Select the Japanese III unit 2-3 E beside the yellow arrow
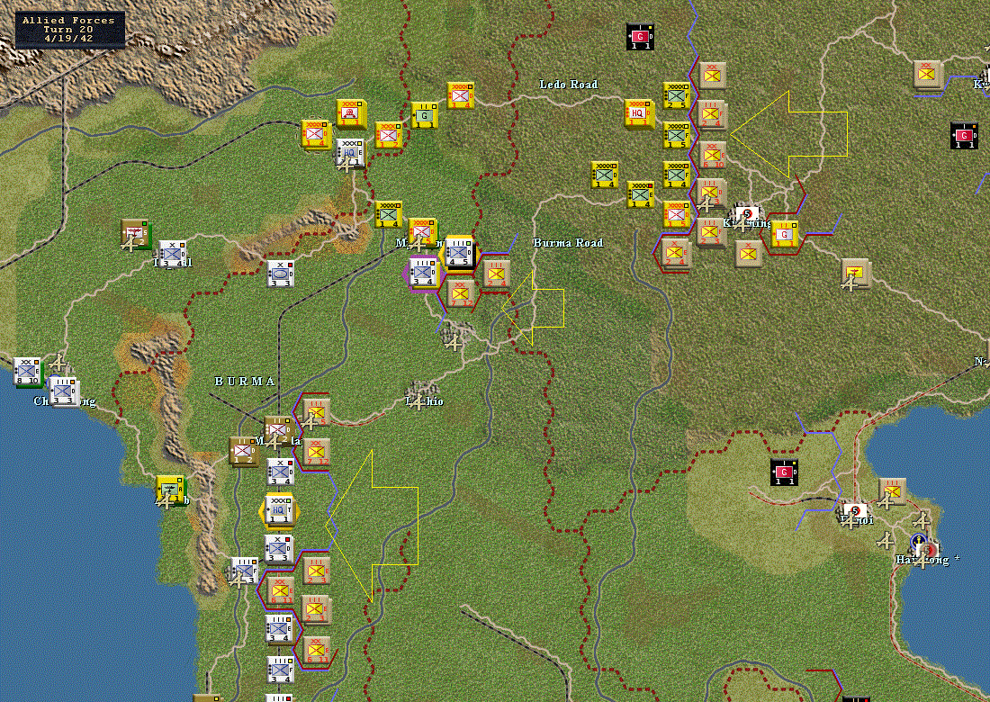The width and height of the screenshot is (990, 702). [x=315, y=571]
